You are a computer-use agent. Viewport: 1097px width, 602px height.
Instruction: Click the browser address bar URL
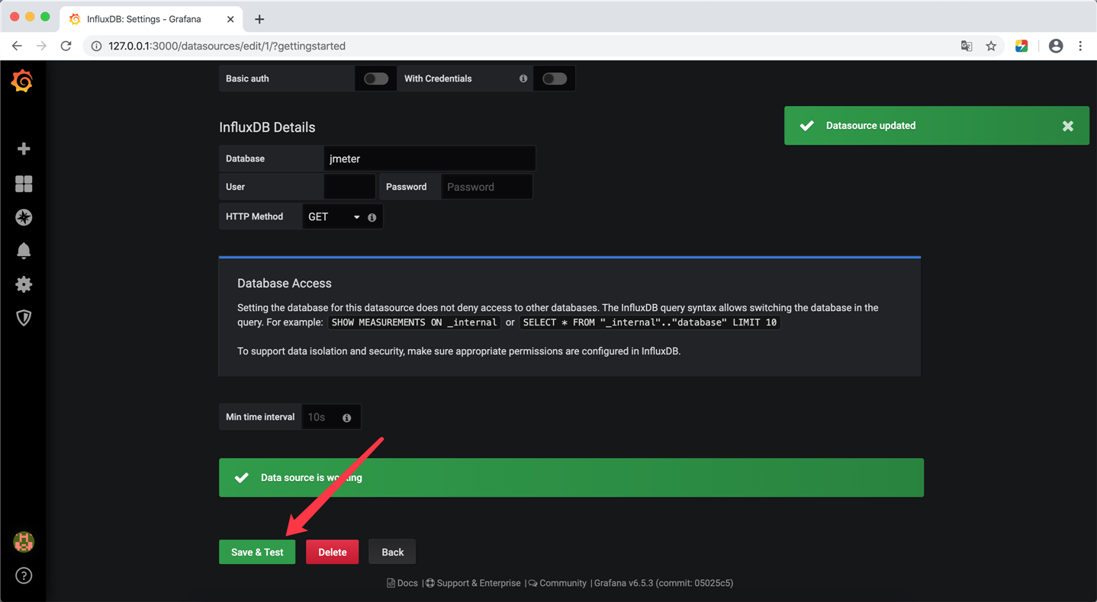pos(227,46)
